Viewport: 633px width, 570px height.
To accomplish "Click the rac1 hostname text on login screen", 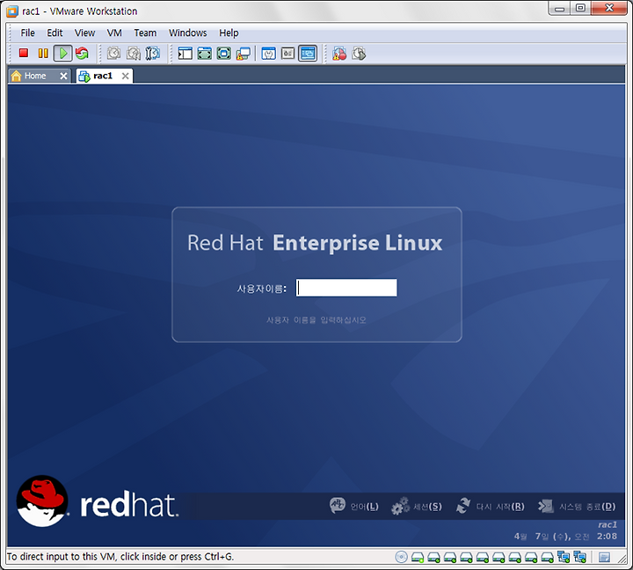I will click(608, 524).
